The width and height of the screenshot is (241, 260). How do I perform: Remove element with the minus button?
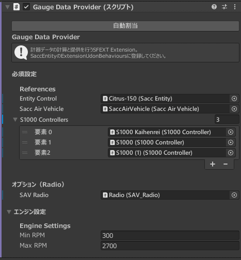226,164
